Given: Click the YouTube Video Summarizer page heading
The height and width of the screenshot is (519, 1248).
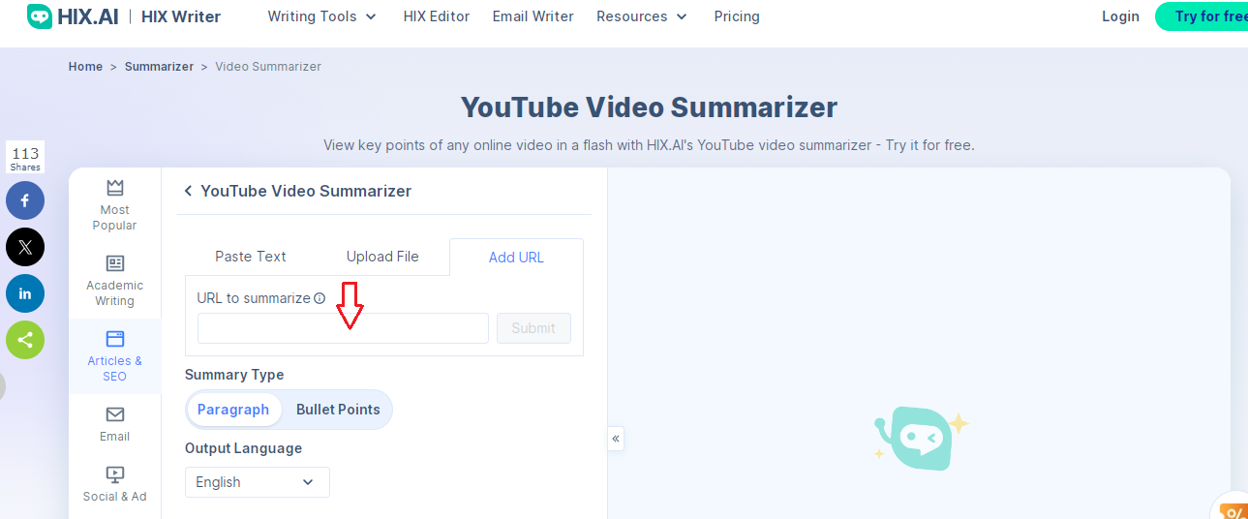Looking at the screenshot, I should coord(649,107).
